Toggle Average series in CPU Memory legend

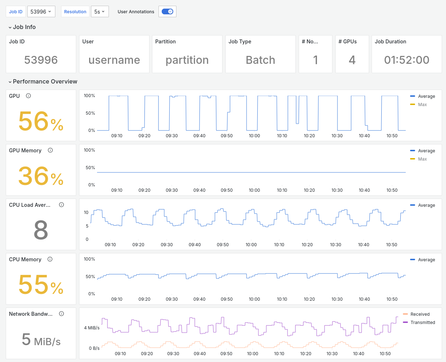pos(427,260)
